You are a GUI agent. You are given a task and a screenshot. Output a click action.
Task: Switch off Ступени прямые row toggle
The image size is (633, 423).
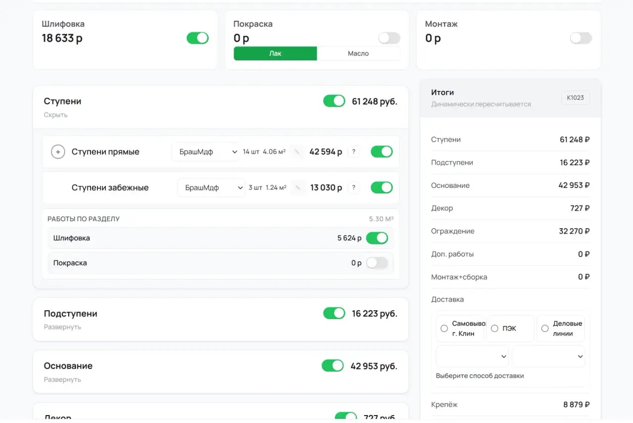pyautogui.click(x=382, y=152)
